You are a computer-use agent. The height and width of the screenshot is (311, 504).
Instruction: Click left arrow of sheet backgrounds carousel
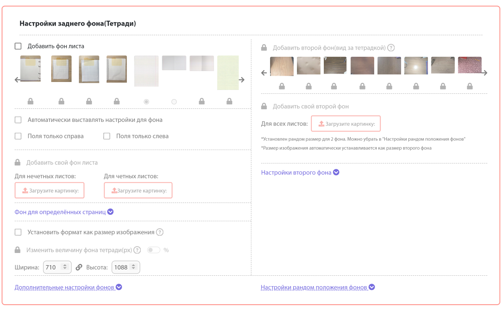tap(18, 79)
